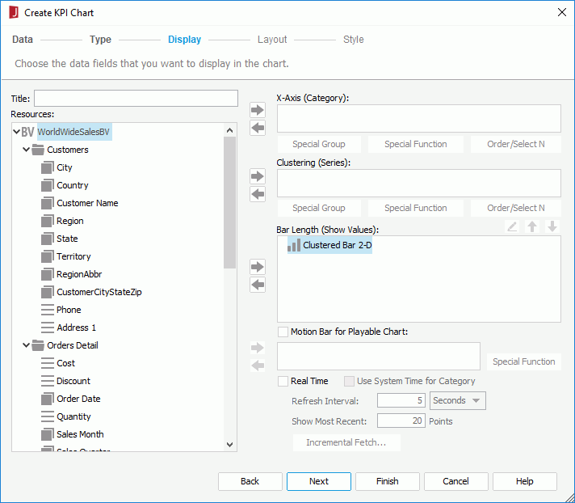Image resolution: width=575 pixels, height=503 pixels.
Task: Toggle the Real Time checkbox
Action: point(283,381)
